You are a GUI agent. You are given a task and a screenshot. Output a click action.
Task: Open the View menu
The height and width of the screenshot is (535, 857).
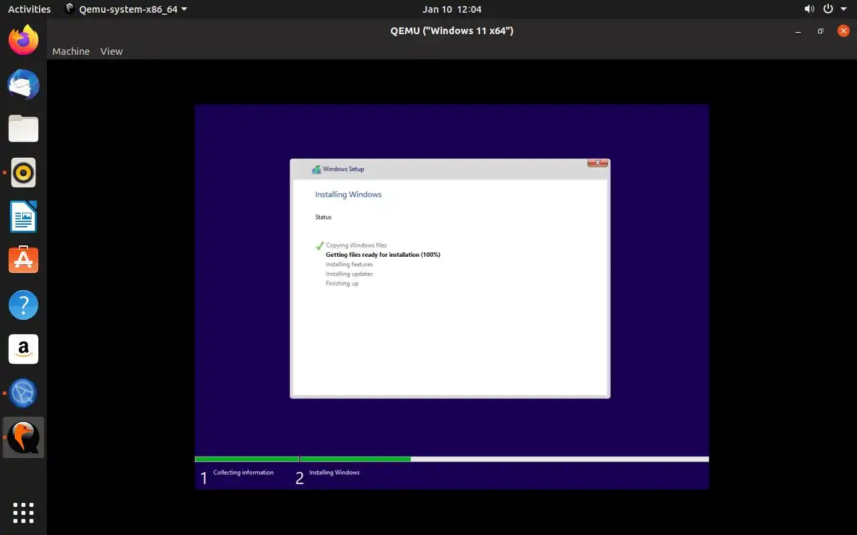pos(111,51)
